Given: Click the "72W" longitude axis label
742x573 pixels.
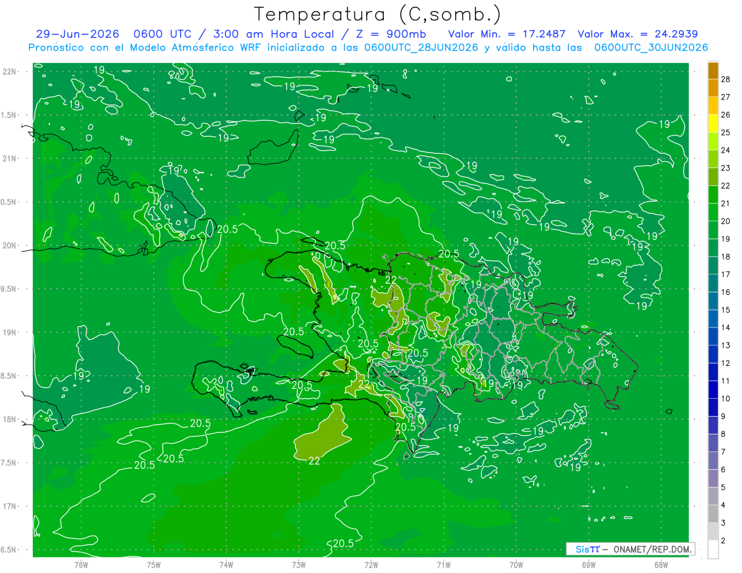Looking at the screenshot, I should click(372, 564).
